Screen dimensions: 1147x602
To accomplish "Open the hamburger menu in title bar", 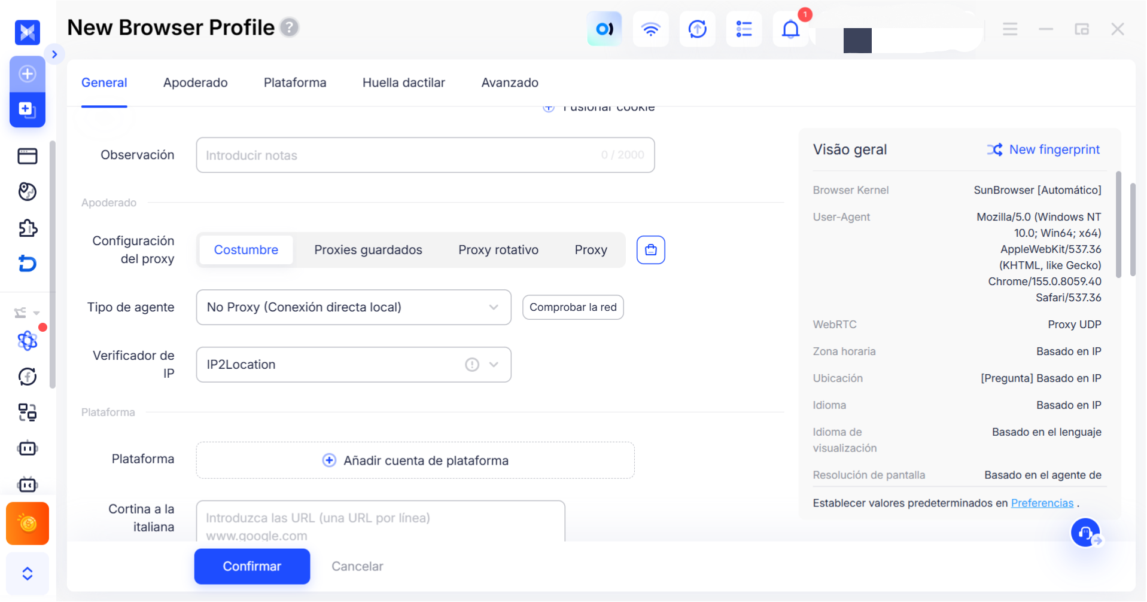I will point(1010,29).
